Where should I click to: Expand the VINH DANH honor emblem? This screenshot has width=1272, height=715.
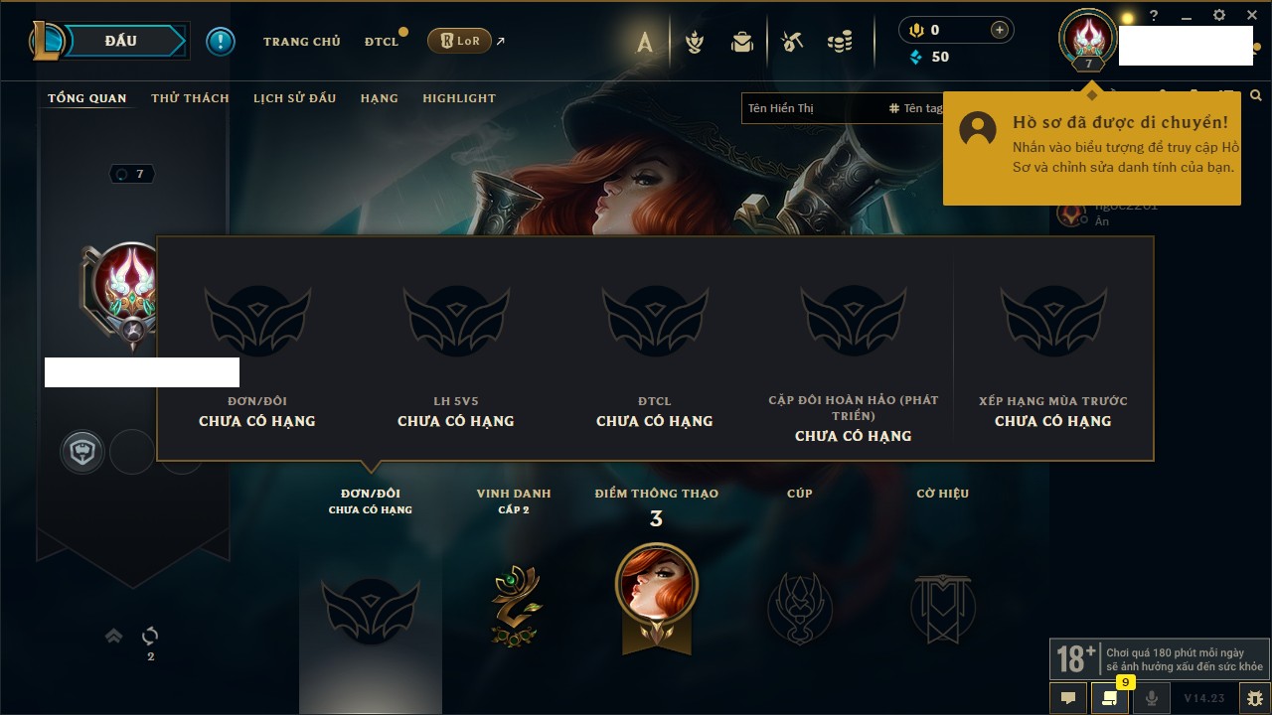tap(514, 605)
